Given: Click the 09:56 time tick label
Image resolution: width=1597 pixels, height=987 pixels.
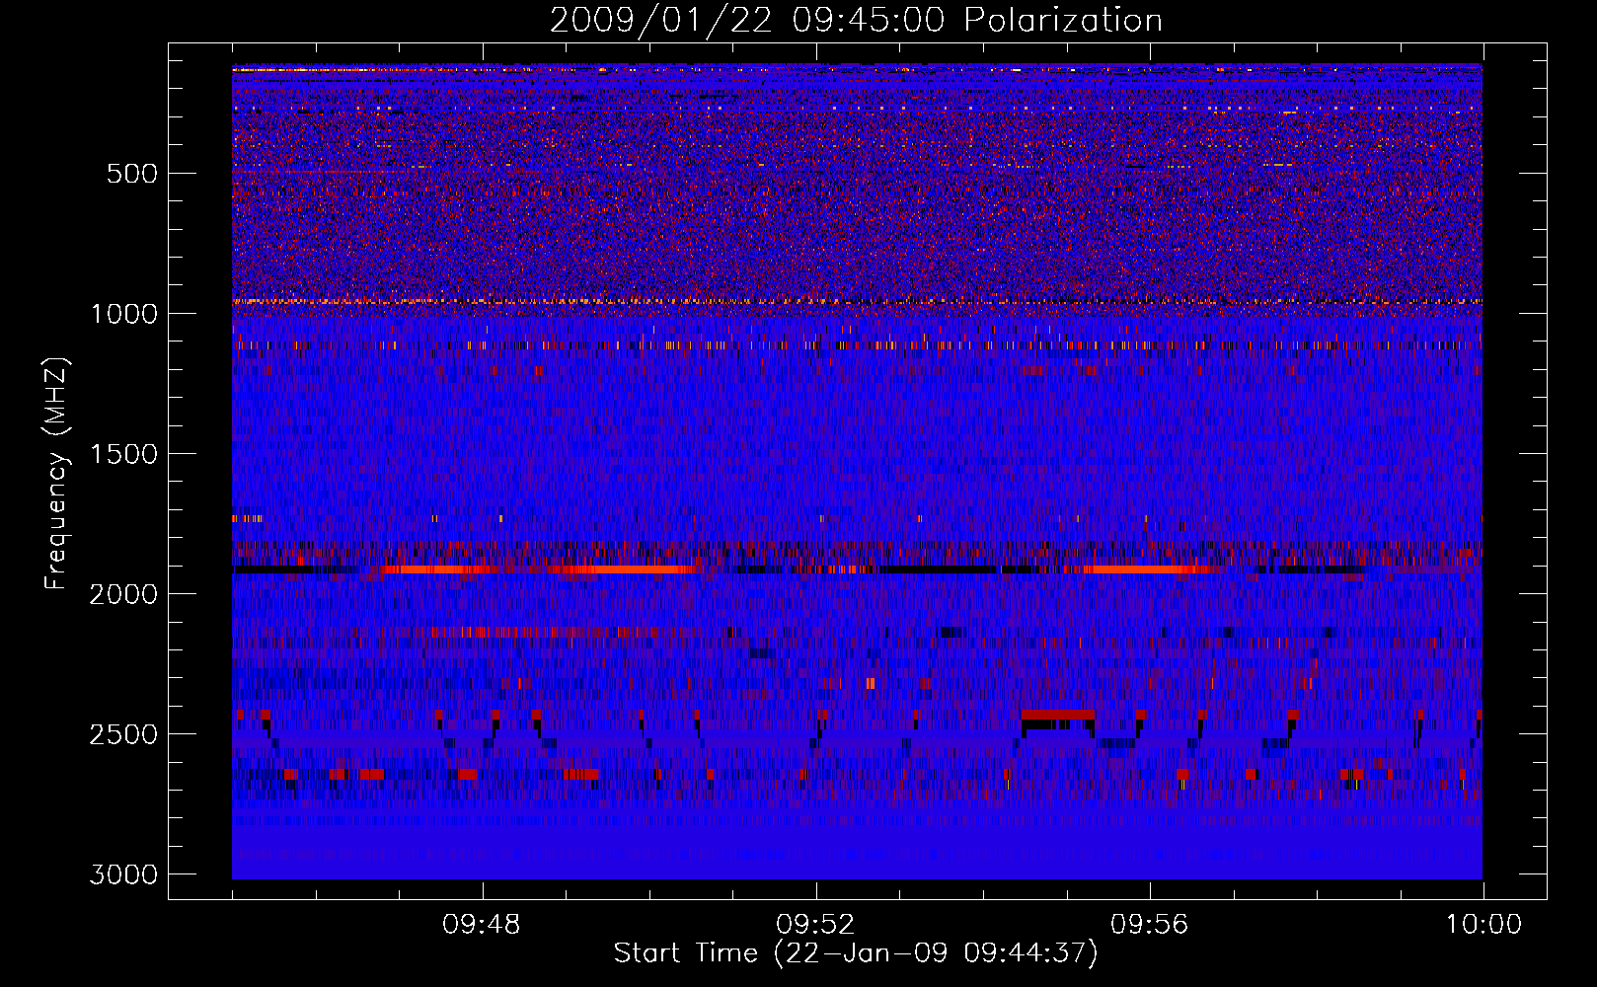Looking at the screenshot, I should (x=1150, y=925).
